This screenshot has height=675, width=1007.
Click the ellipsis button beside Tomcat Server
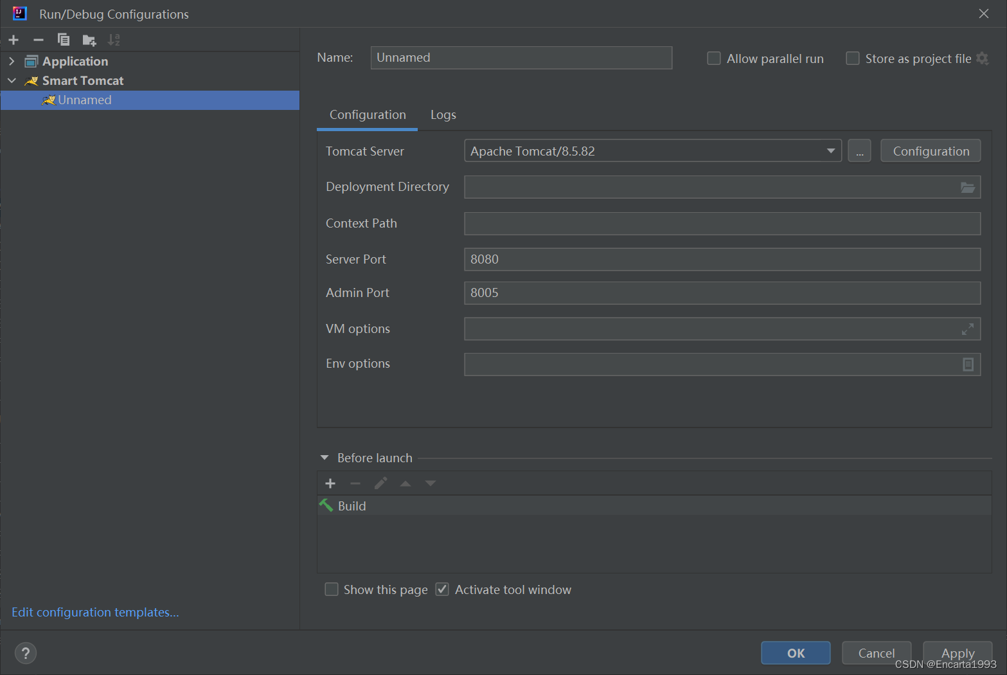860,151
